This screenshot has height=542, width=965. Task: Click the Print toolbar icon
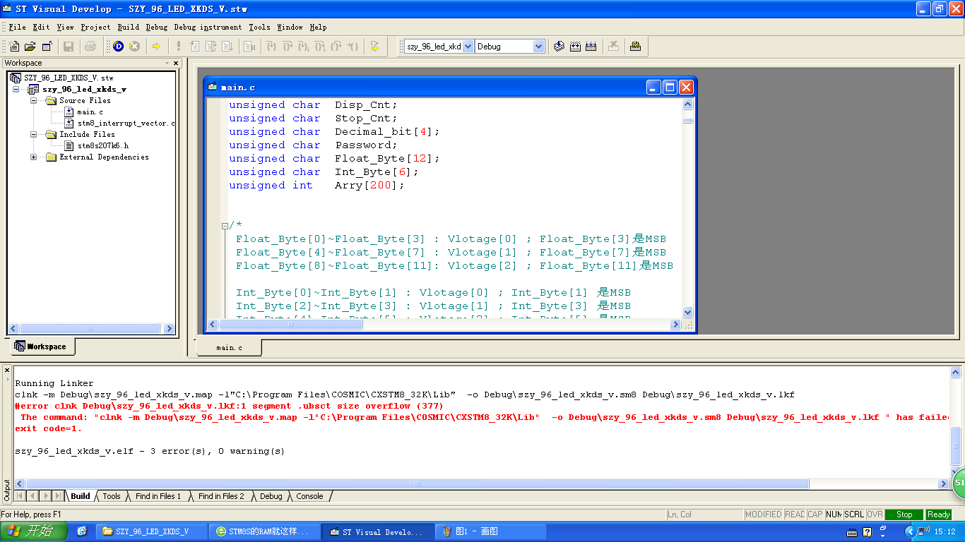(90, 47)
